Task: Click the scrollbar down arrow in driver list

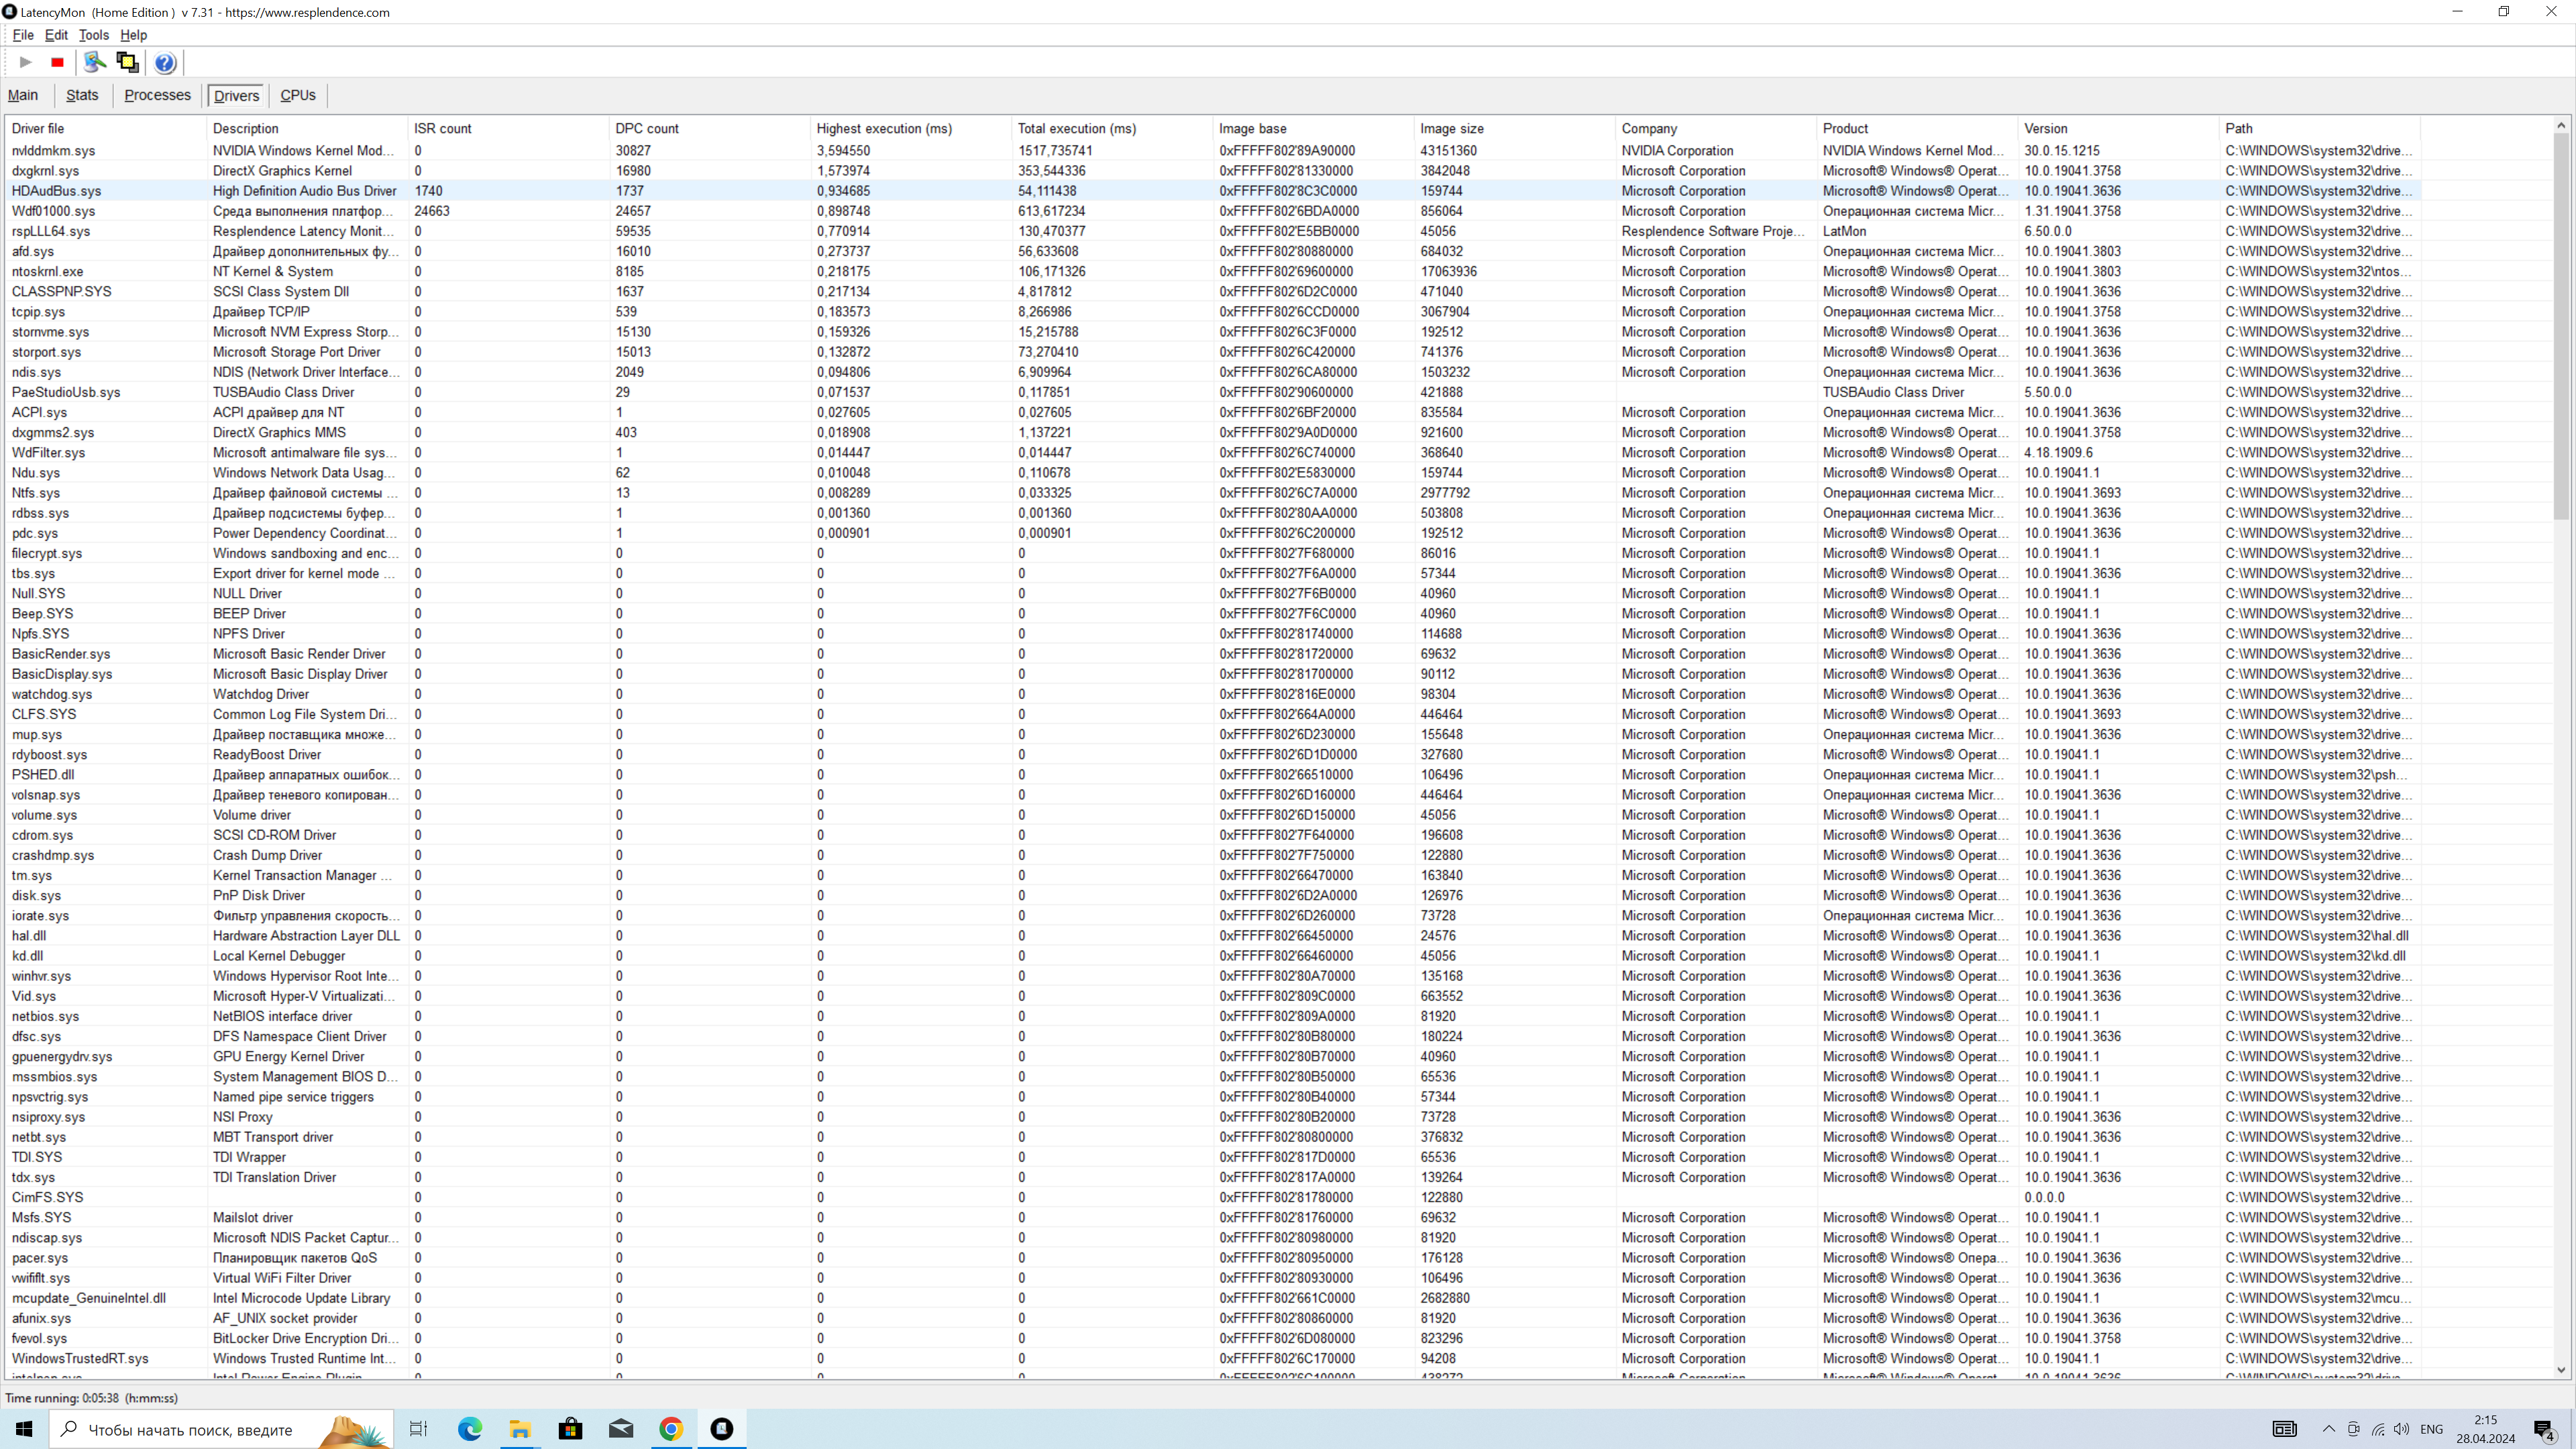Action: click(2561, 1370)
